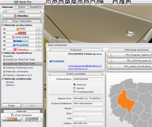Enable the zmień globalnie checkbox
Viewport: 152px width, 127px height.
point(12,115)
